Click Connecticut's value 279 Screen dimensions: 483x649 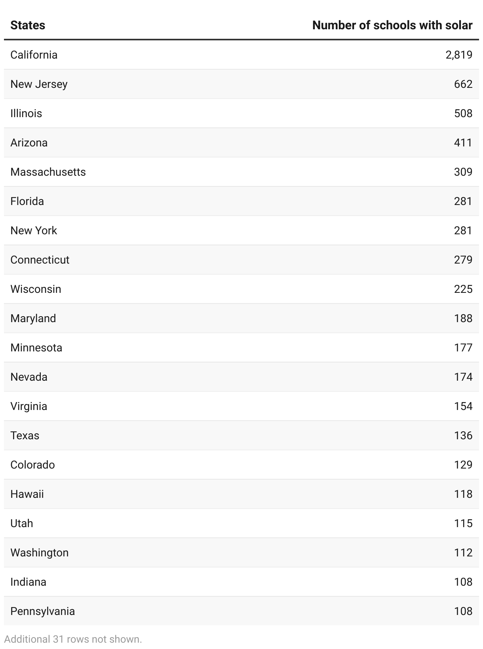pos(463,260)
